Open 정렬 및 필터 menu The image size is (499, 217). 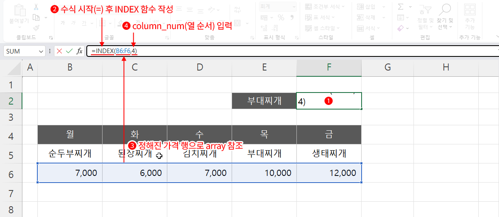pos(425,17)
